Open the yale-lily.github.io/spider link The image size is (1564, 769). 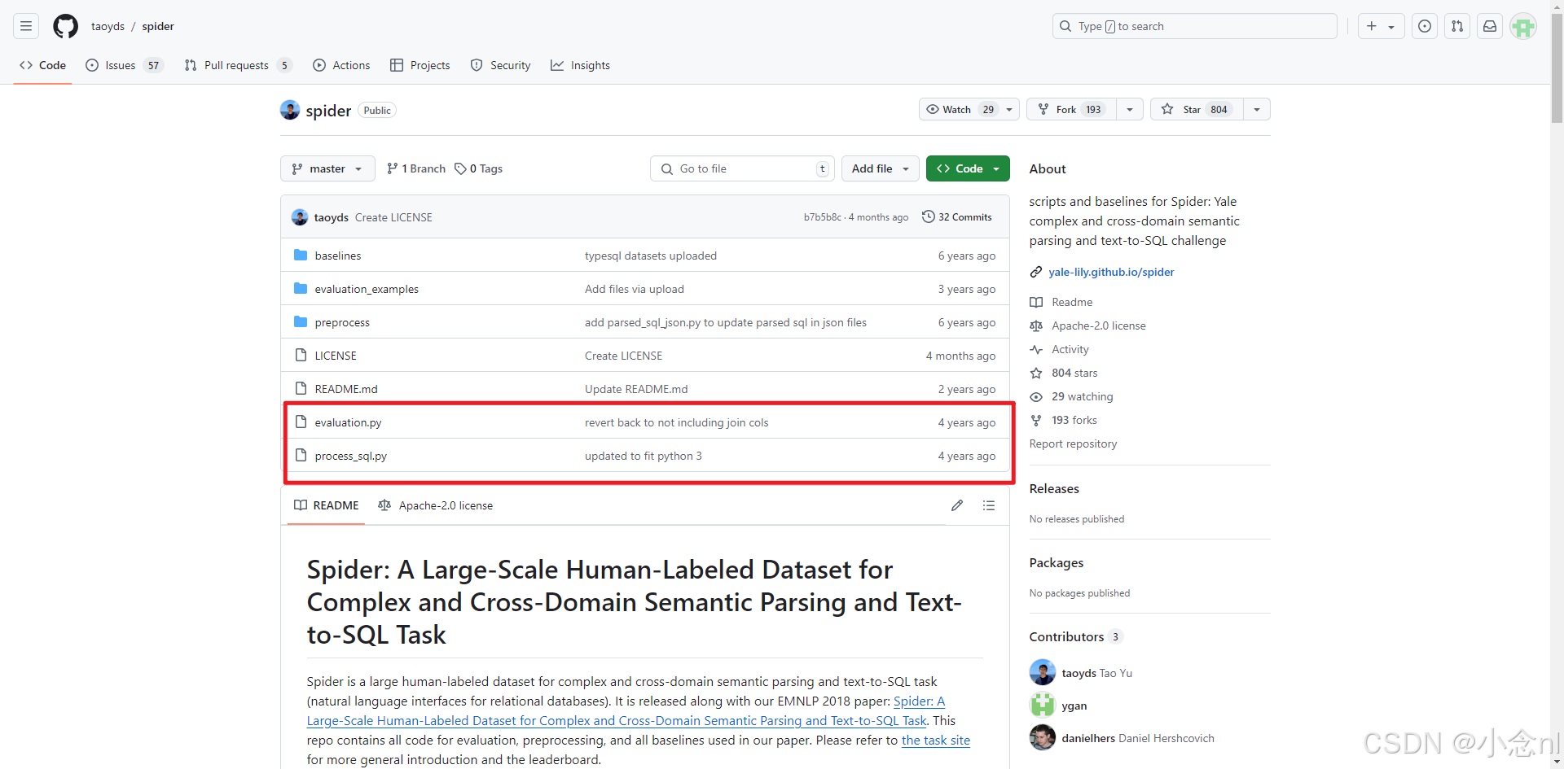[1111, 272]
